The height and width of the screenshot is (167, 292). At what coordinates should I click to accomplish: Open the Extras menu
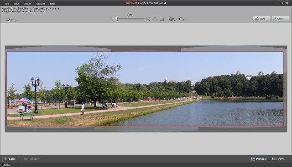(27, 4)
